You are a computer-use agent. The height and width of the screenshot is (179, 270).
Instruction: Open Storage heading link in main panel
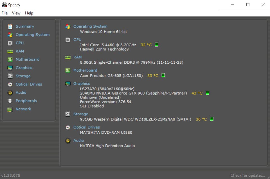point(81,114)
